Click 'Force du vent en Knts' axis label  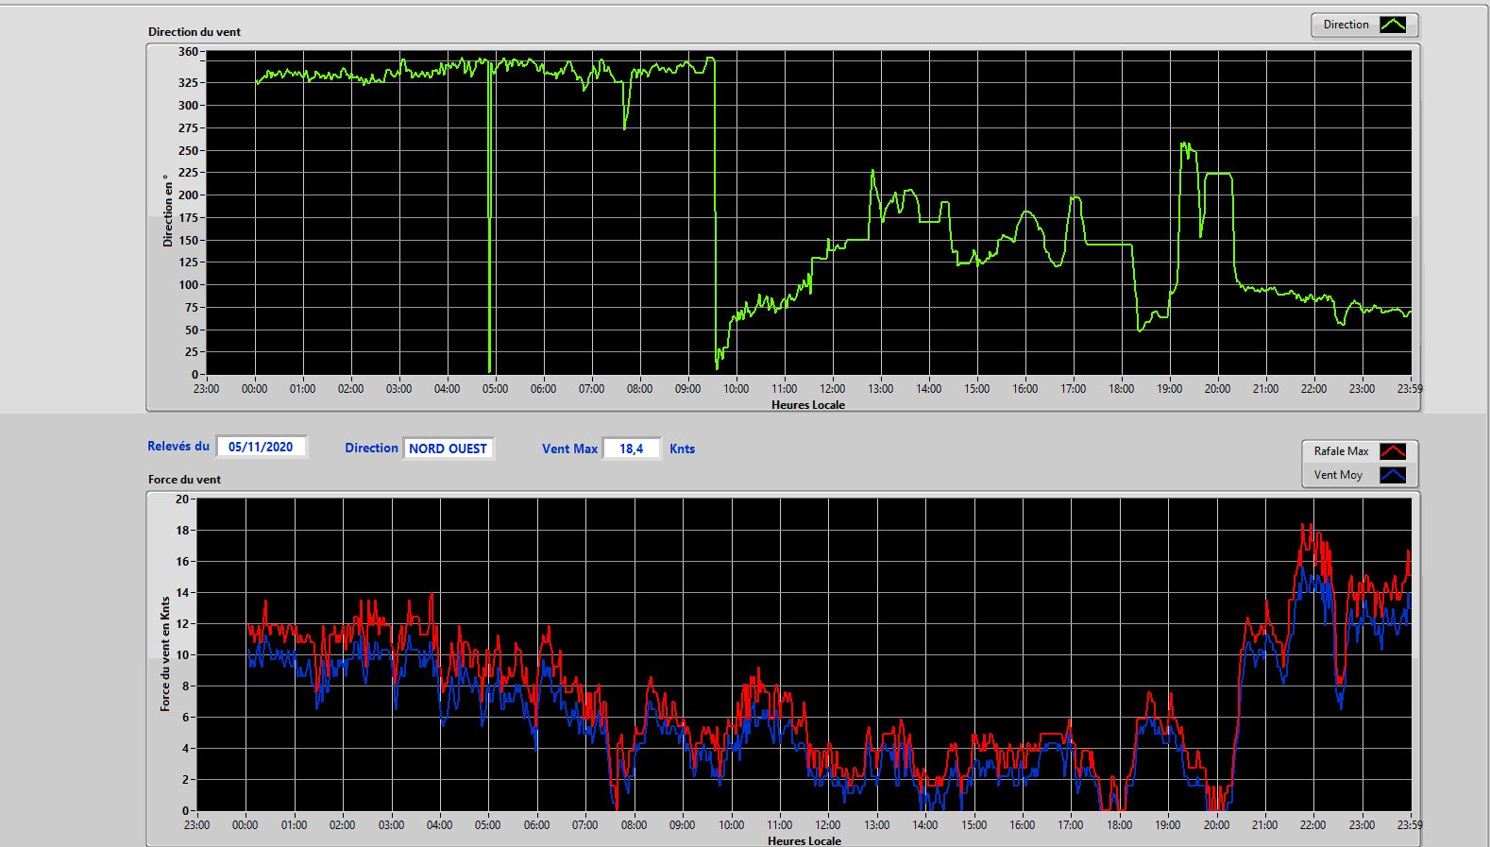click(x=165, y=653)
